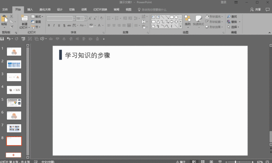Screen dimensions: 272x163
Task: Select the triangle shape in gallery
Action: click(x=158, y=22)
